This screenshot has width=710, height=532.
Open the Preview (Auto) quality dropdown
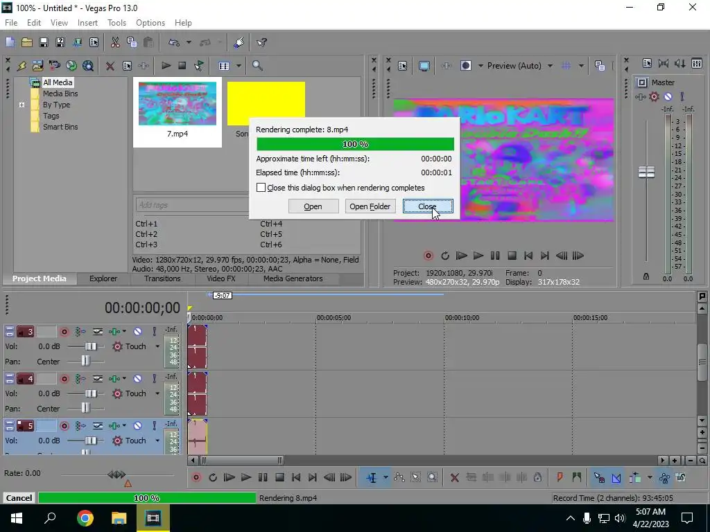click(x=550, y=66)
